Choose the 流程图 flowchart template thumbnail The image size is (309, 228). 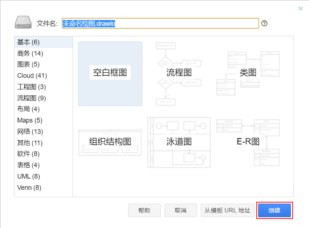[x=179, y=73]
